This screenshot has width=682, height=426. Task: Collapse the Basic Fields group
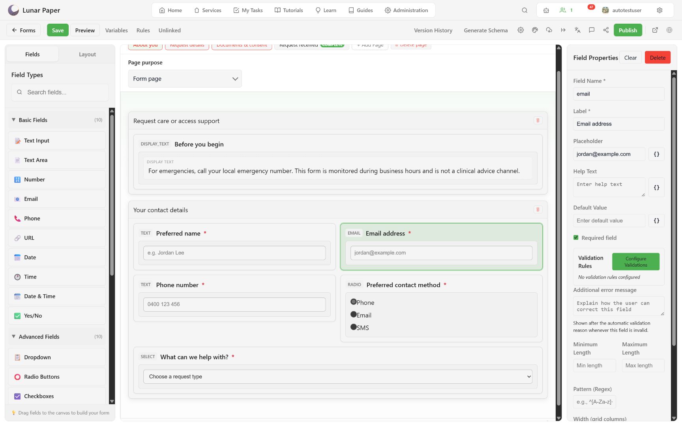(x=57, y=120)
